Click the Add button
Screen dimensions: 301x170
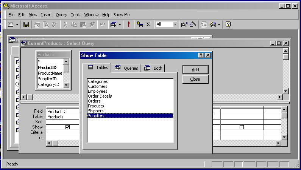coord(195,70)
